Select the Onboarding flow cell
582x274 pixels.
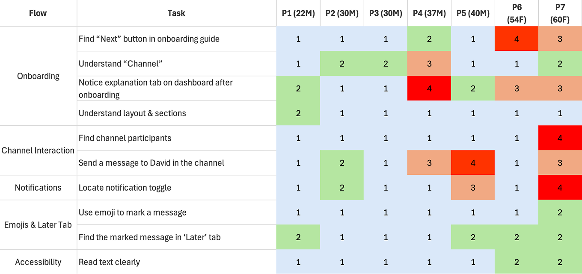[x=38, y=76]
